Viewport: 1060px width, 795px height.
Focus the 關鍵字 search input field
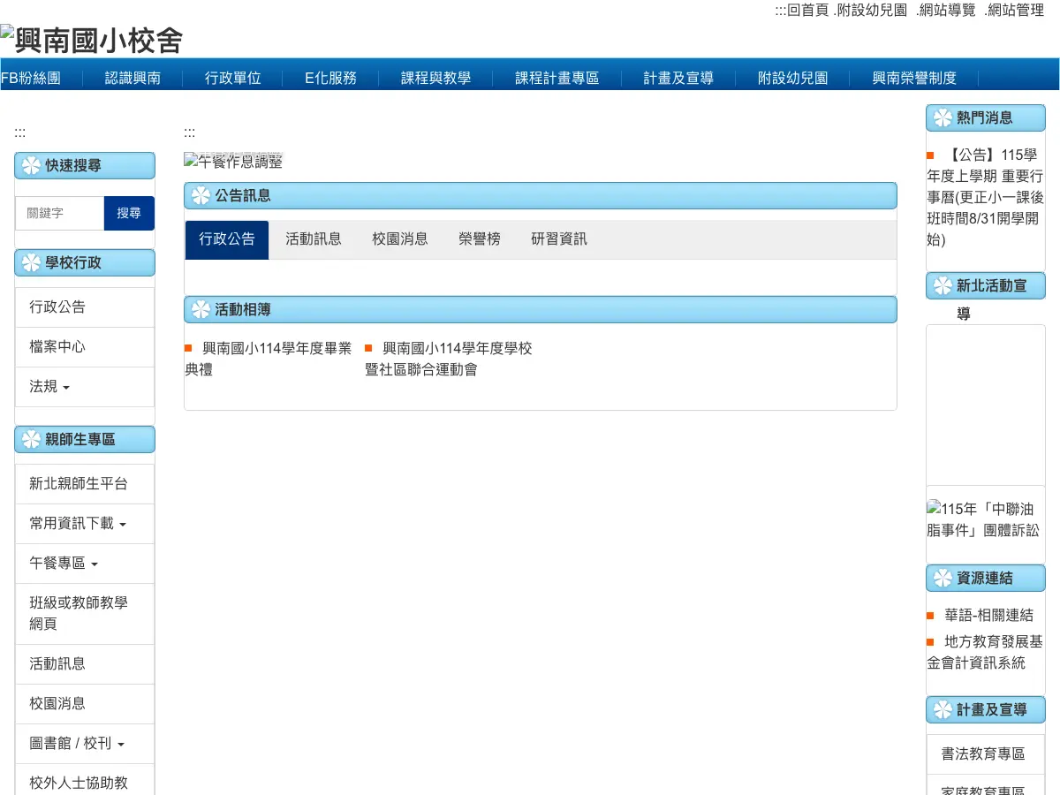(60, 213)
